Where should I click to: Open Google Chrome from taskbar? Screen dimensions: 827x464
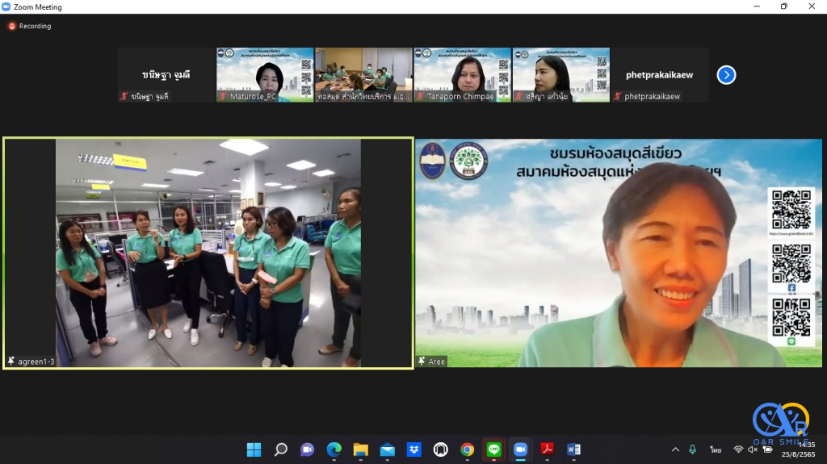point(467,449)
